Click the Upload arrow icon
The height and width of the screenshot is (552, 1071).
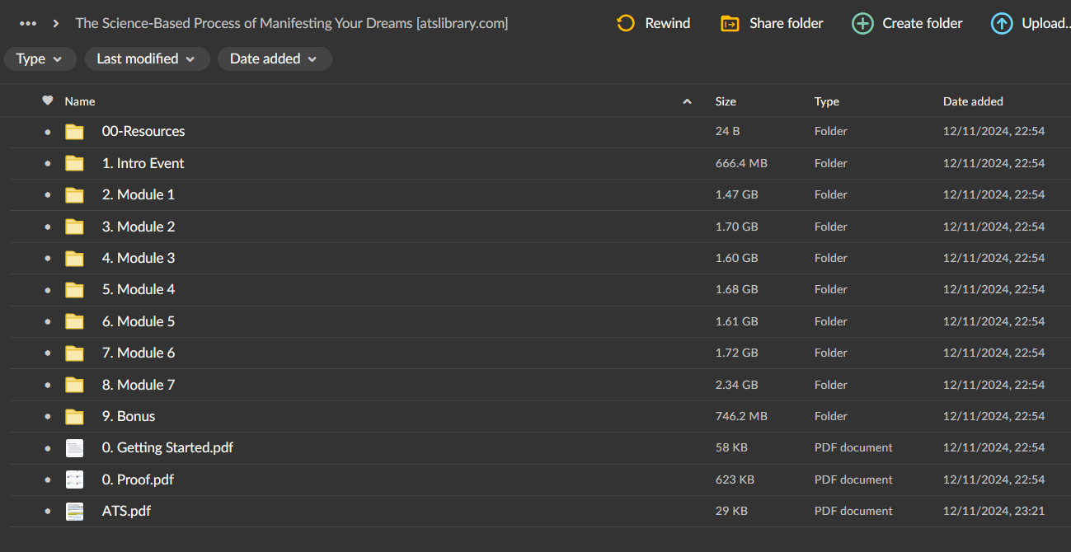(1001, 23)
